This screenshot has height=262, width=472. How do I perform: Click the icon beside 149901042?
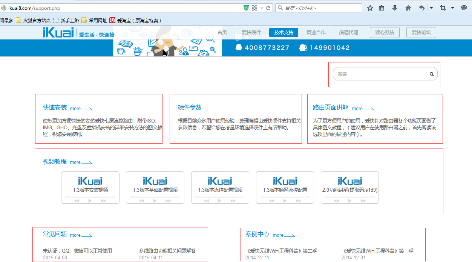[303, 47]
